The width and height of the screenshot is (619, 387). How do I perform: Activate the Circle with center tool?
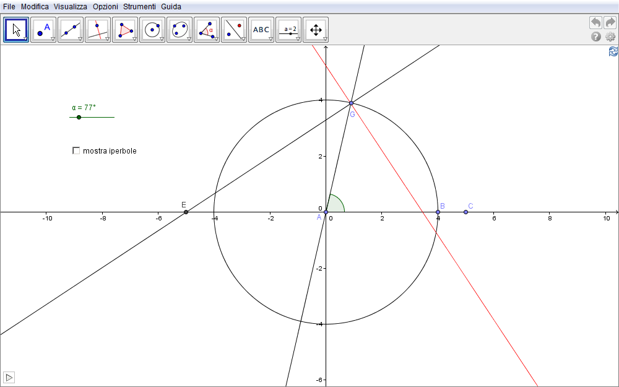tap(152, 29)
